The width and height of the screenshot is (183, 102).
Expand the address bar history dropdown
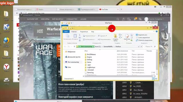[138, 46]
